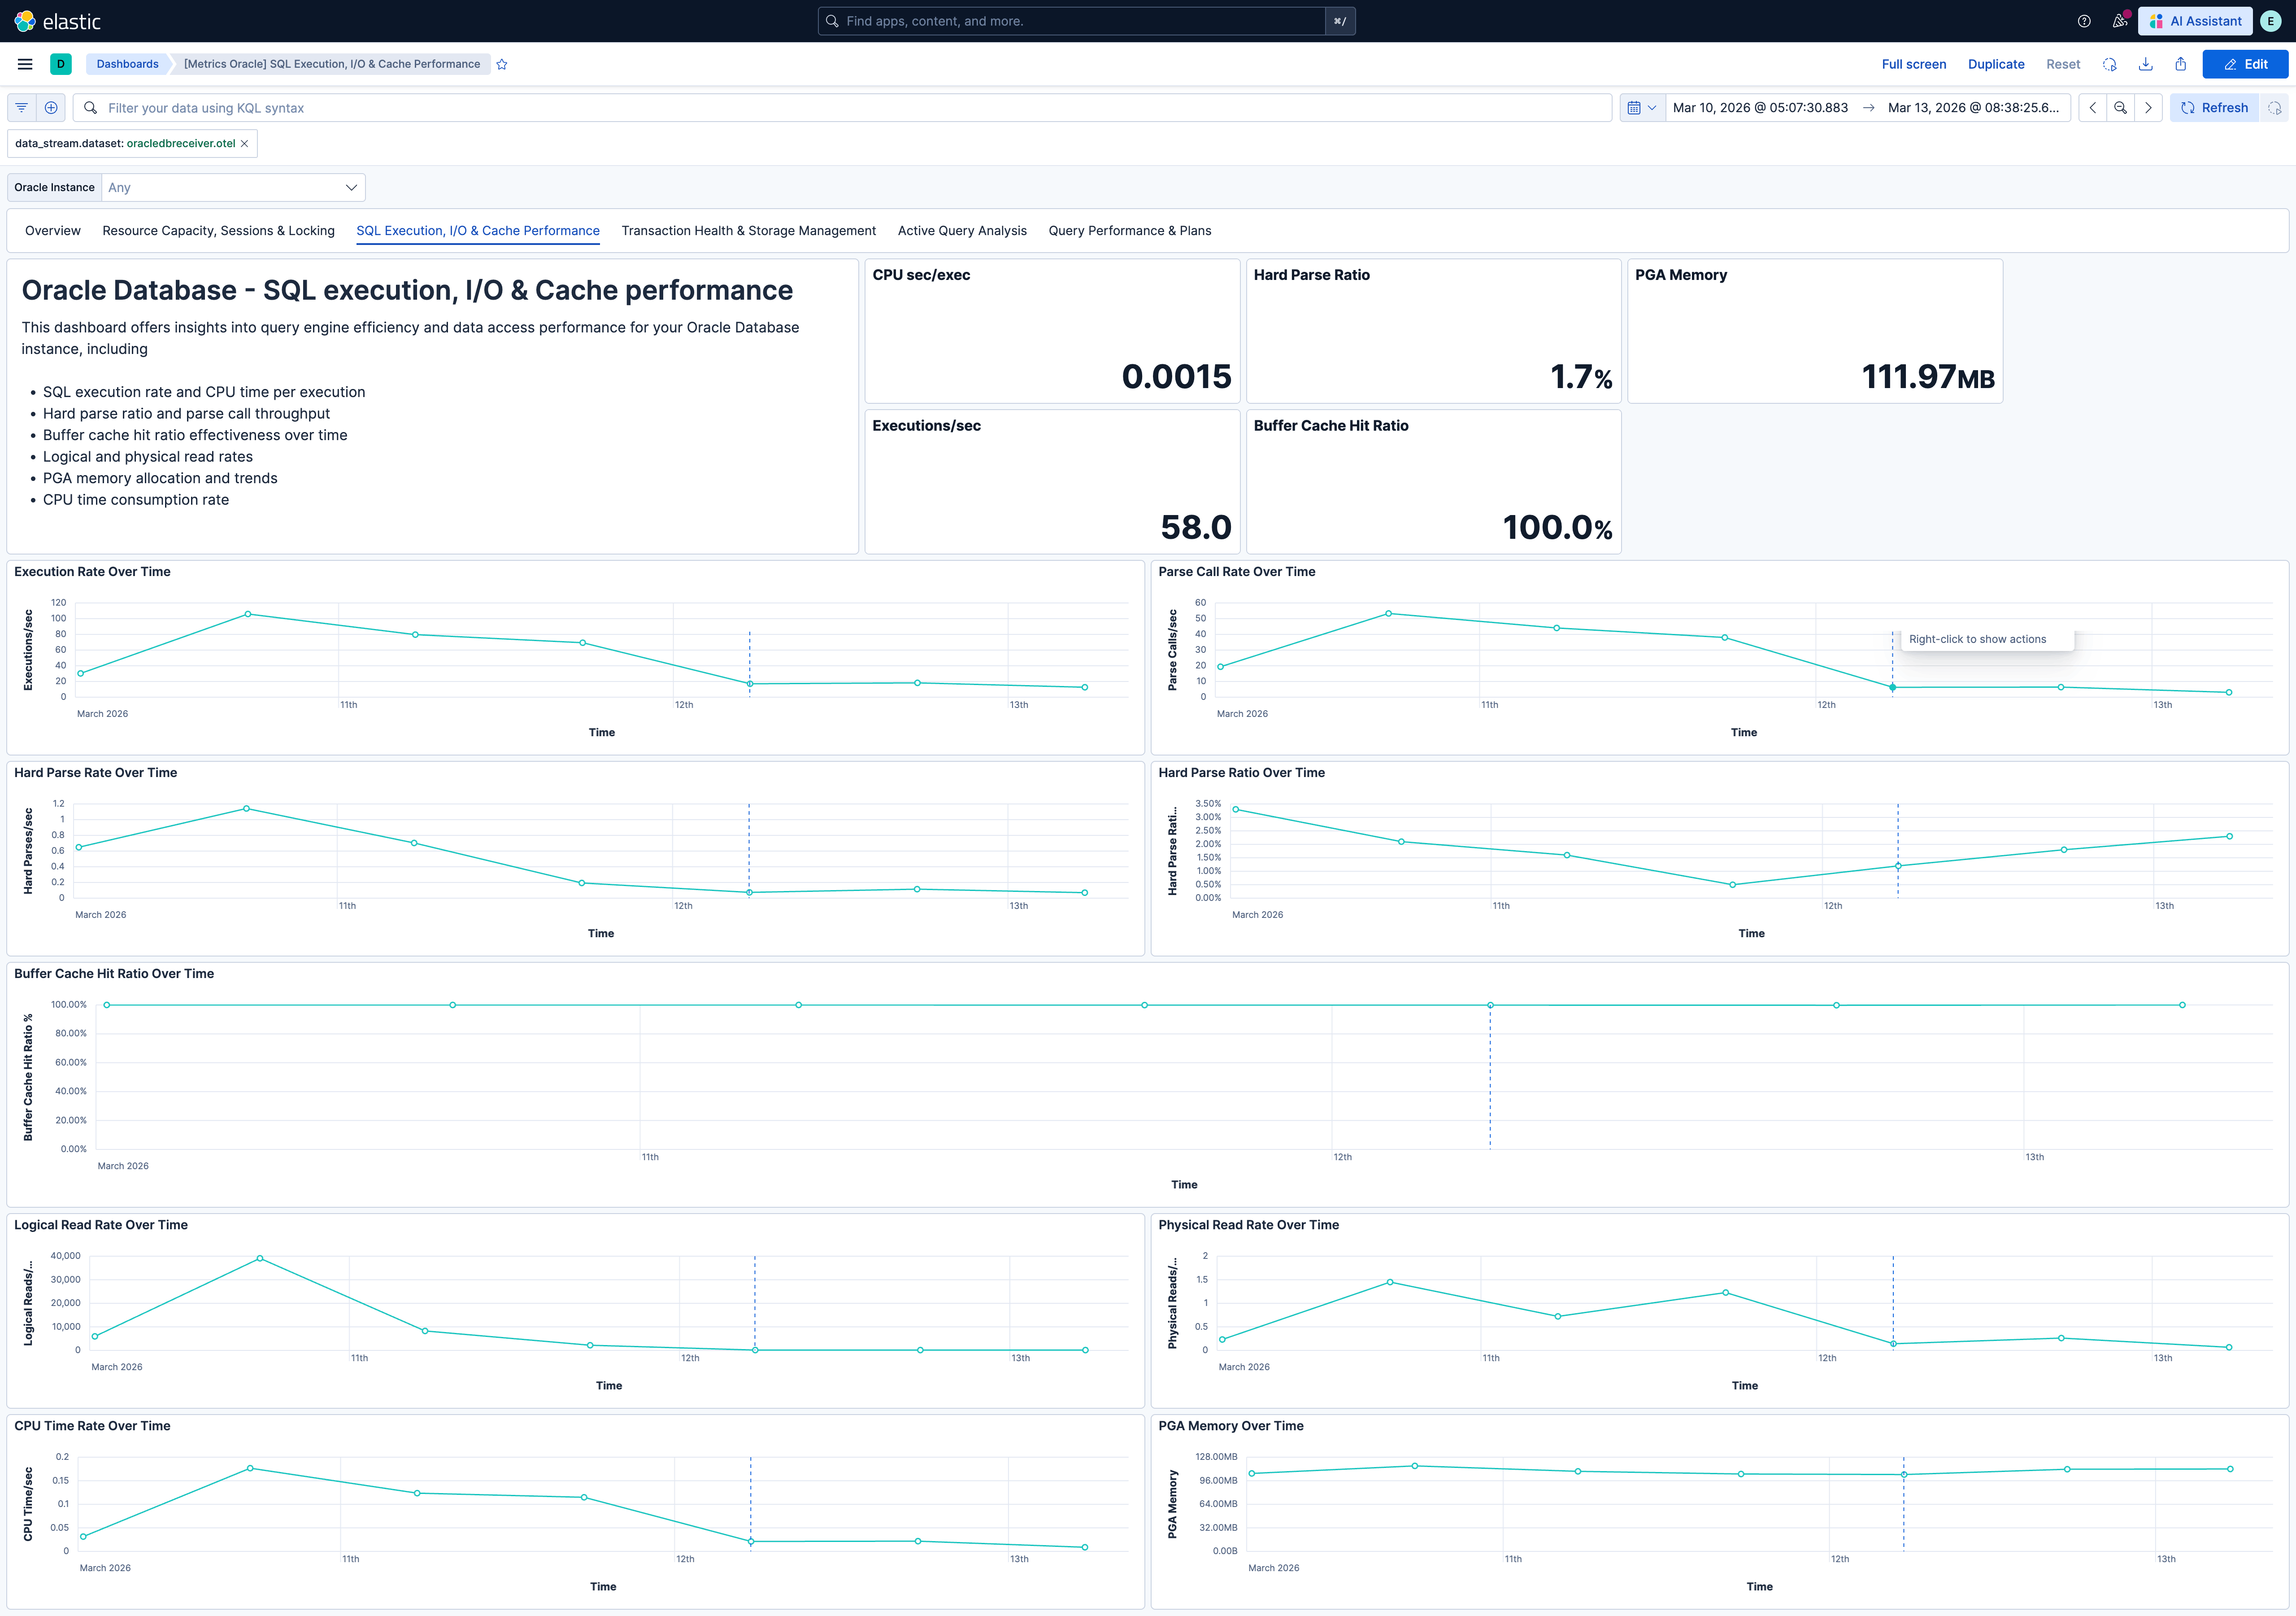
Task: Remove the data_stream.dataset filter pill
Action: [x=244, y=143]
